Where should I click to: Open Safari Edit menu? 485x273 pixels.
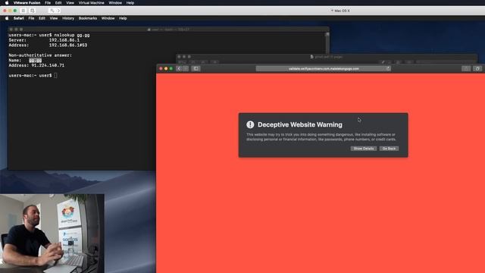coord(42,18)
